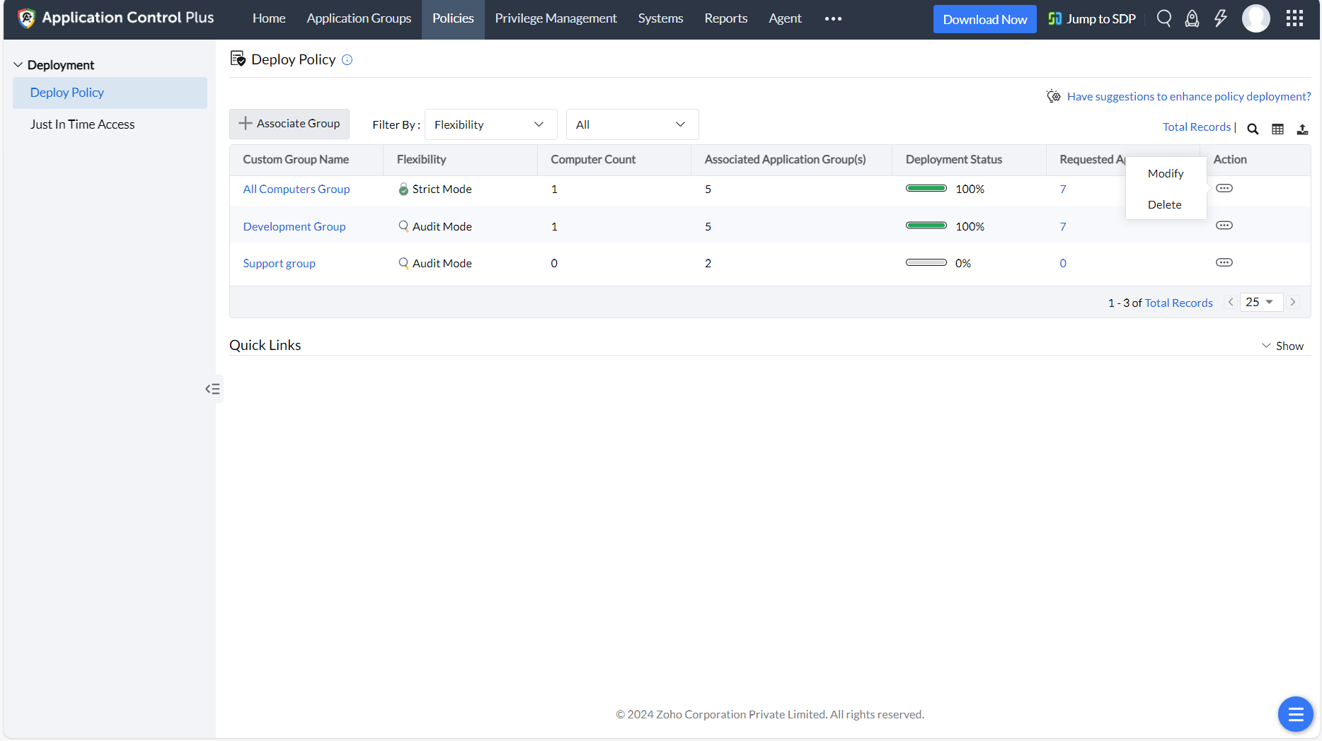Open the All filter value dropdown
This screenshot has width=1322, height=741.
tap(631, 124)
